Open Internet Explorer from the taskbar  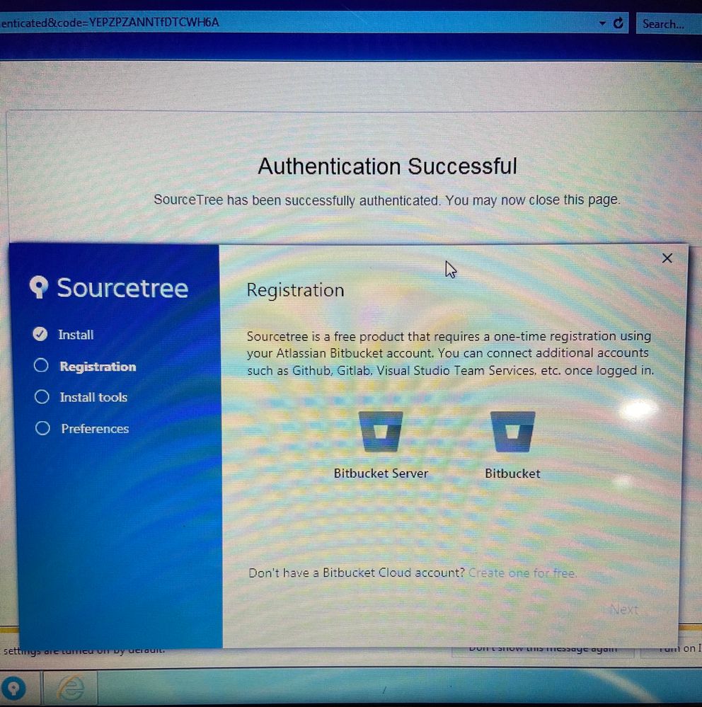70,688
